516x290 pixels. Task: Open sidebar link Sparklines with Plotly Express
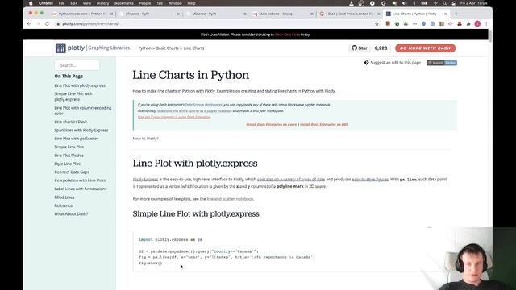click(x=81, y=130)
